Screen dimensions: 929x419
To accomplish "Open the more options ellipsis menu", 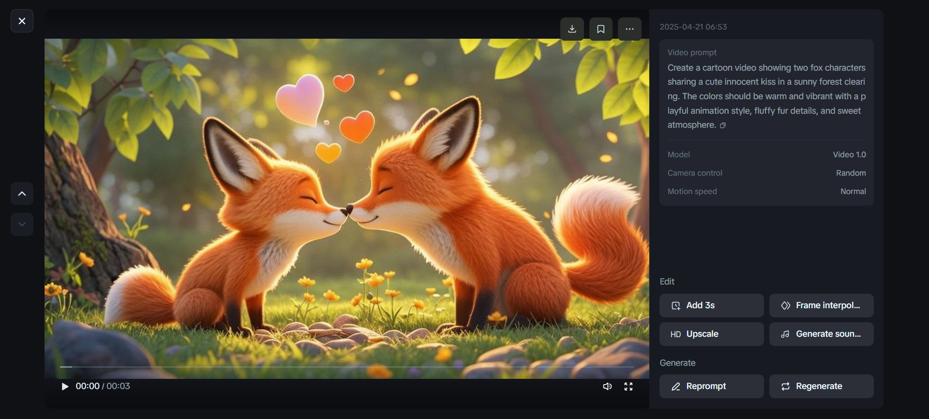I will (629, 29).
